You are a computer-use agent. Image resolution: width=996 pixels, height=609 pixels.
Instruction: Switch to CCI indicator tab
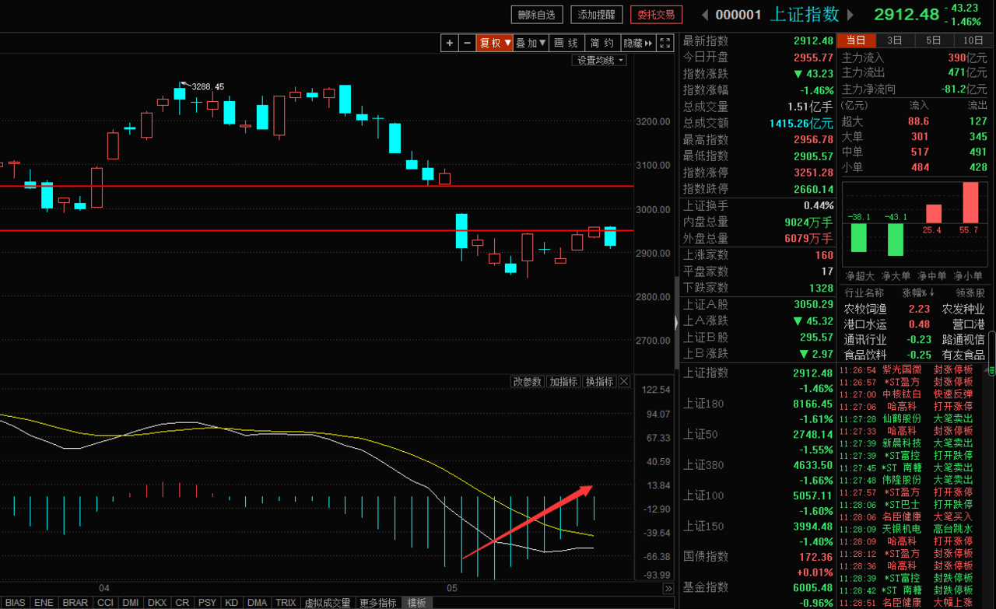(105, 603)
